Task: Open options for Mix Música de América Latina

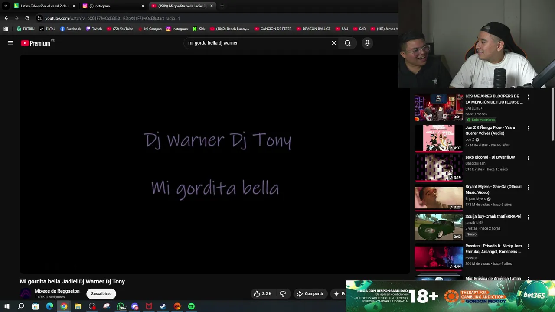Action: pos(528,279)
